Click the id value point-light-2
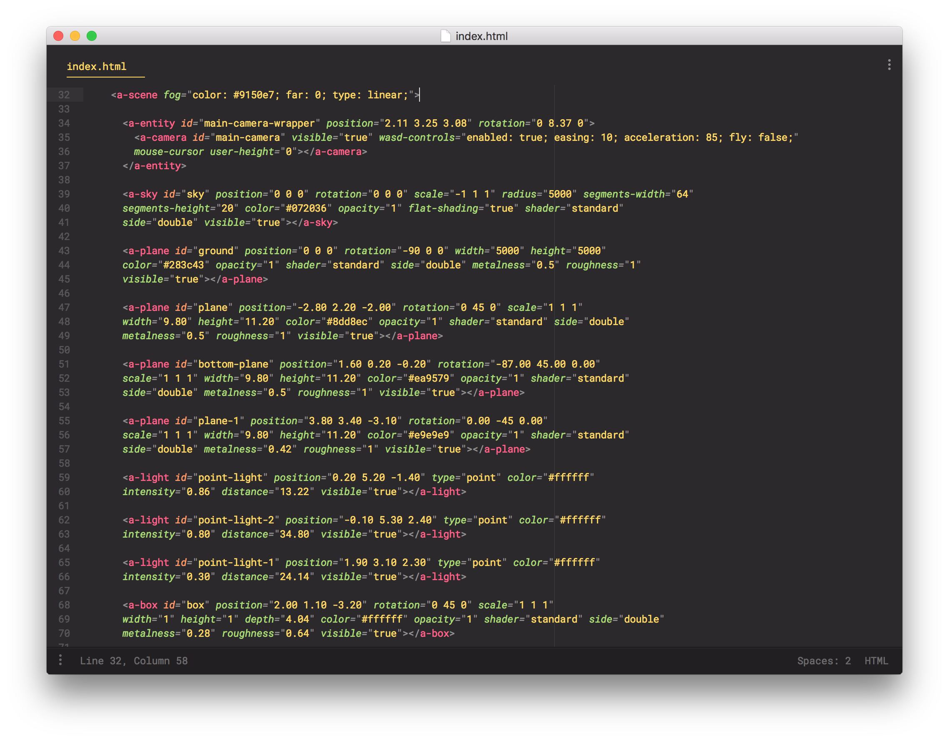Image resolution: width=949 pixels, height=741 pixels. tap(236, 520)
